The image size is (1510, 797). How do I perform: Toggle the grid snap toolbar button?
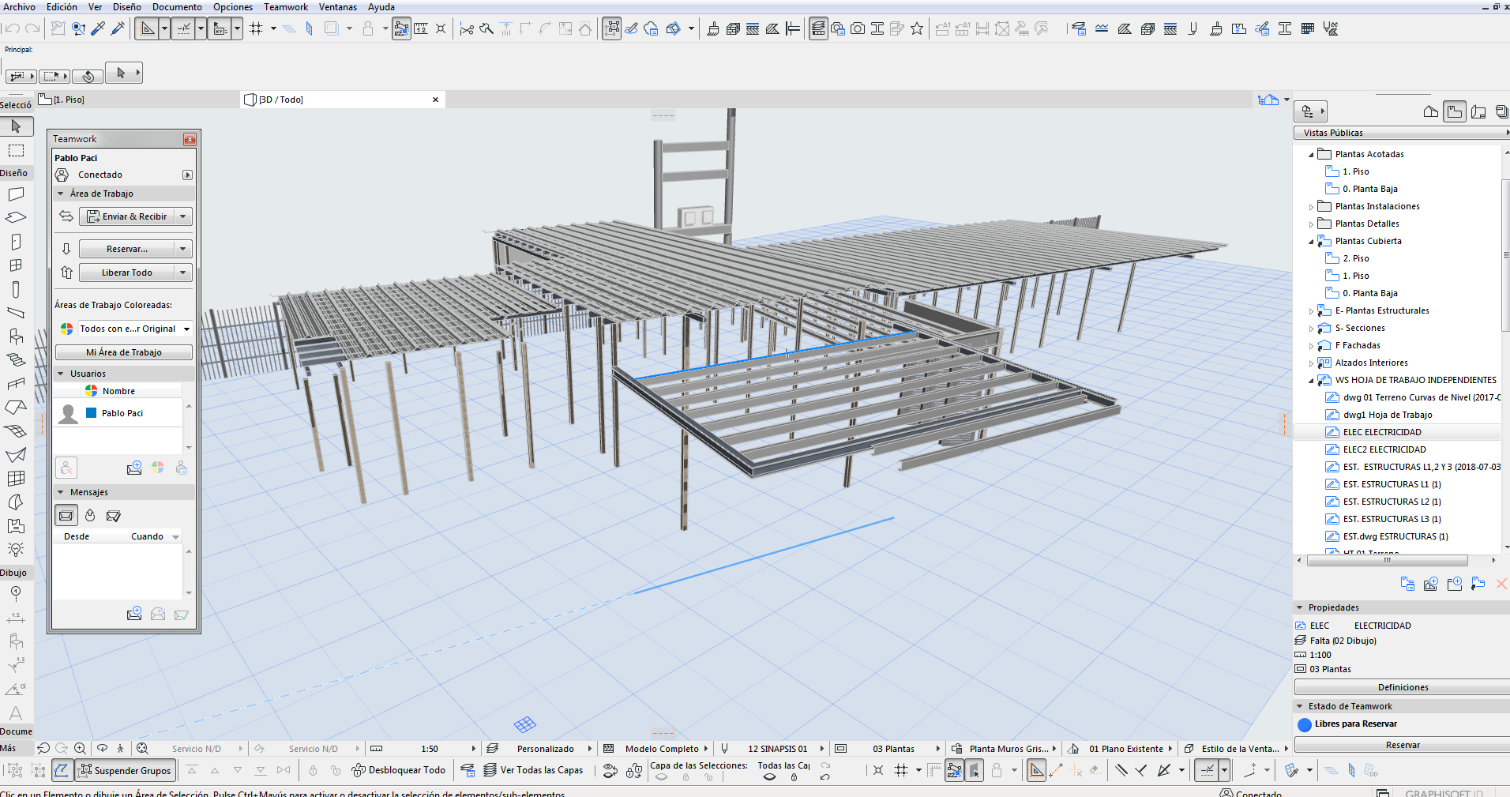click(256, 29)
